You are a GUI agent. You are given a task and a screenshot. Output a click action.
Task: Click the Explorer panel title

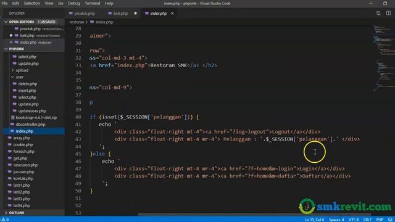tap(17, 14)
